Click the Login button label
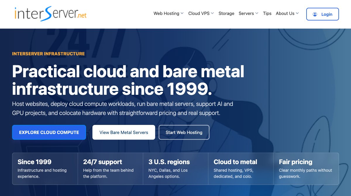 pyautogui.click(x=327, y=14)
